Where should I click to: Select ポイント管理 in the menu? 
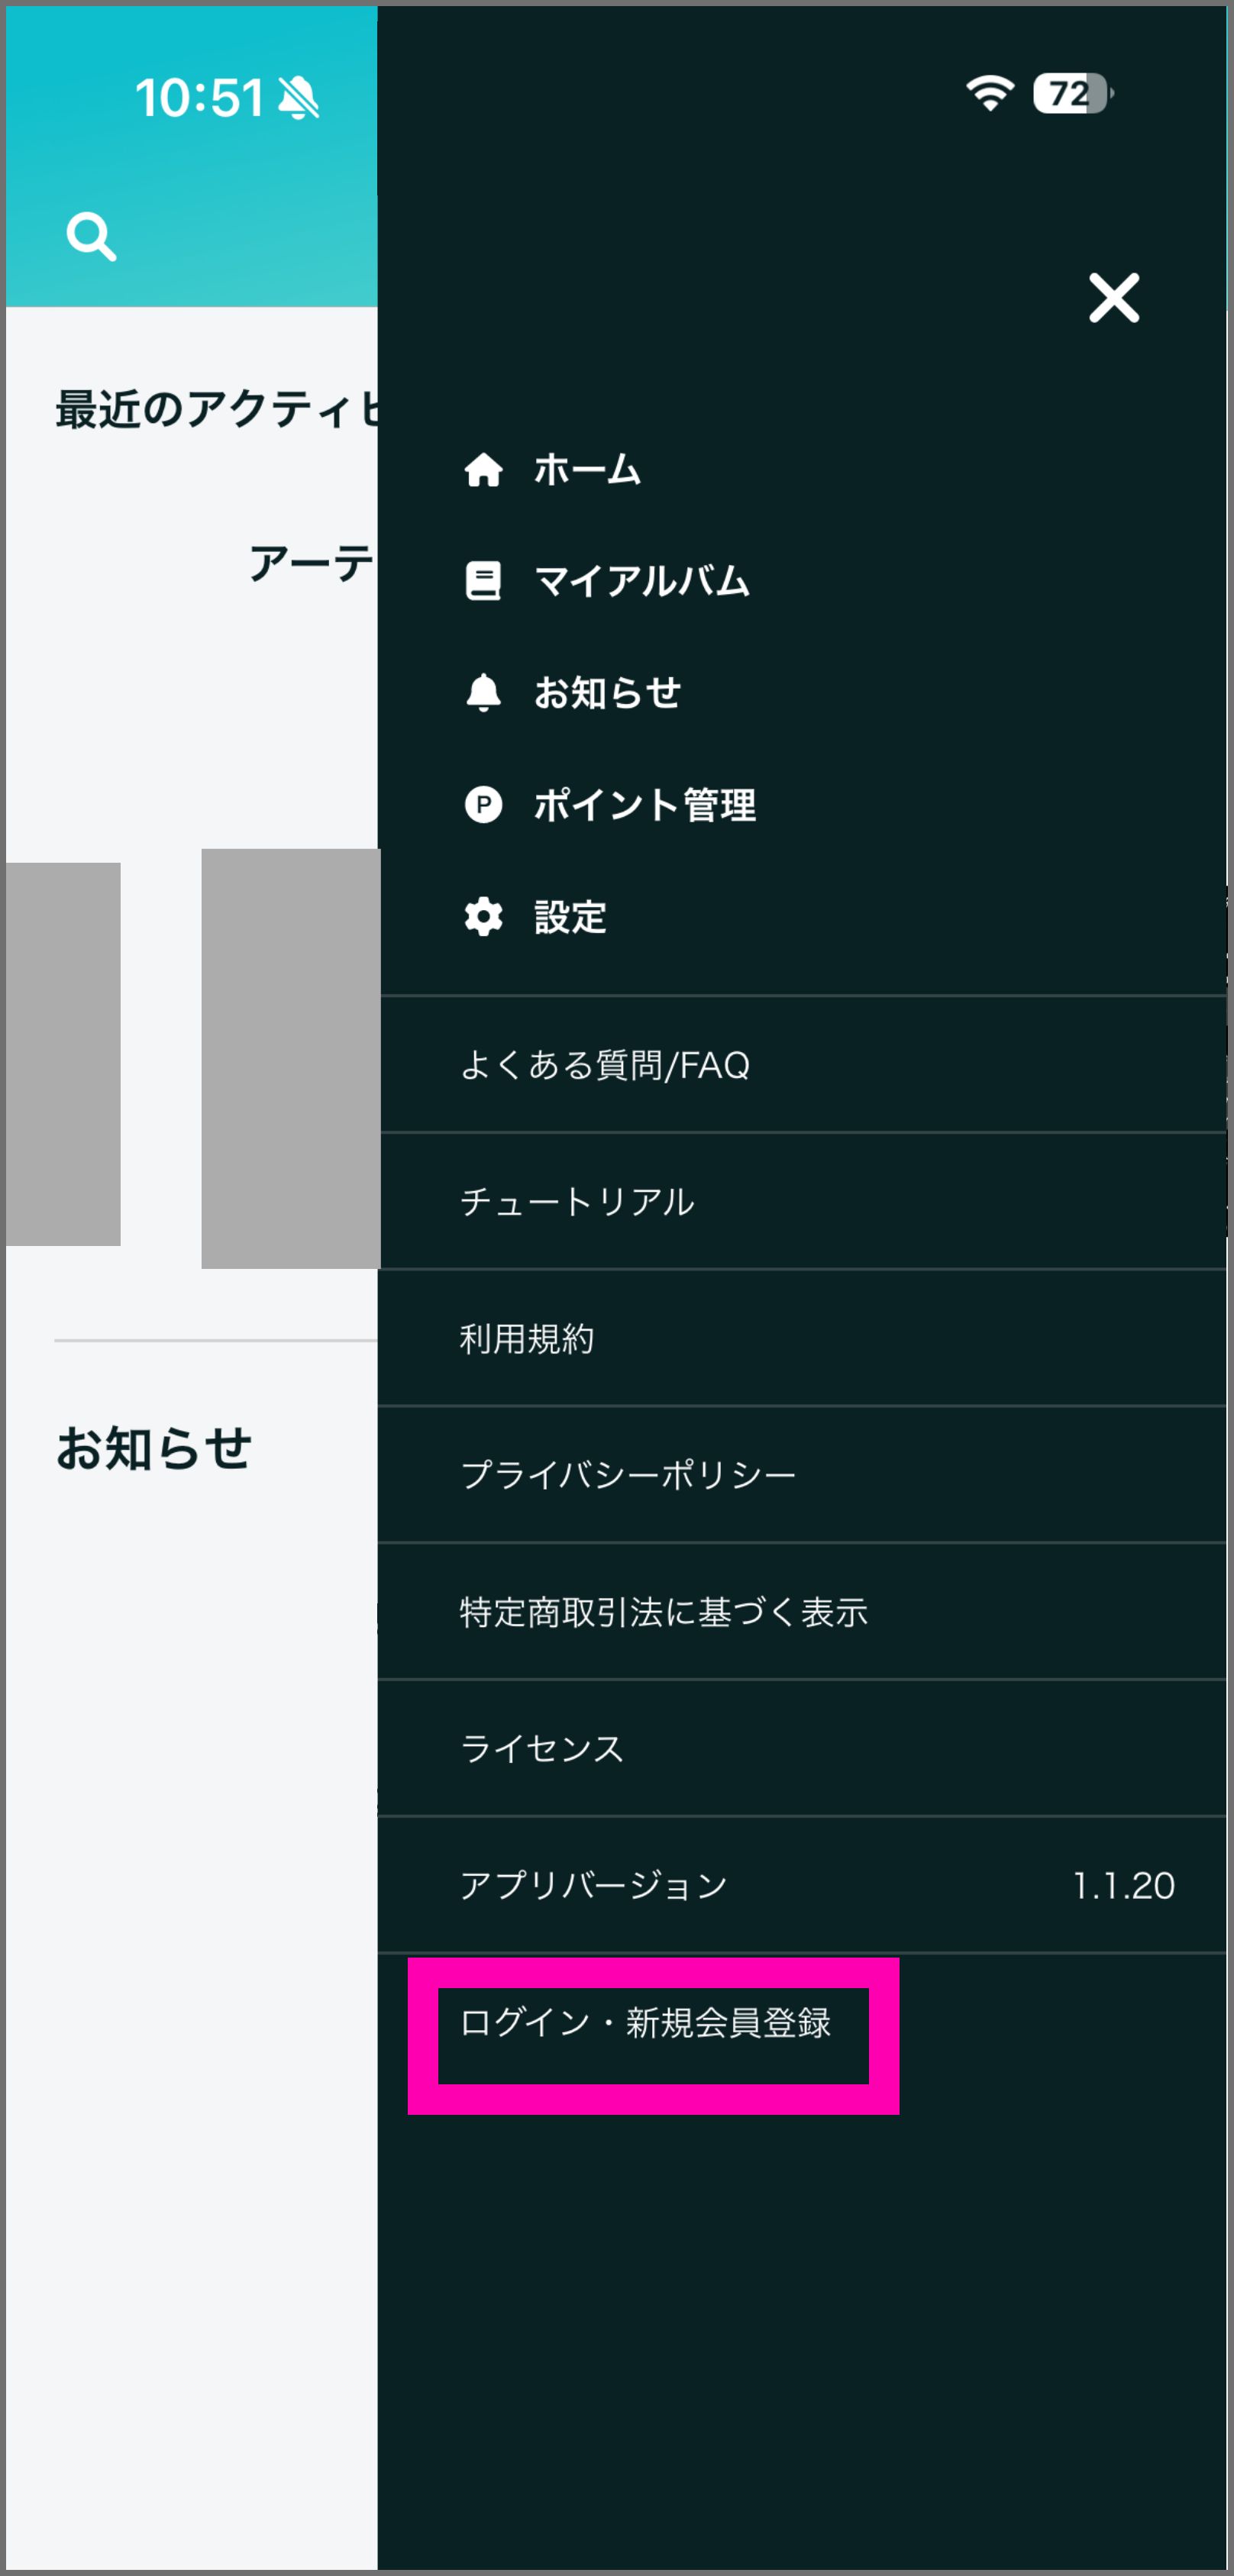(644, 804)
